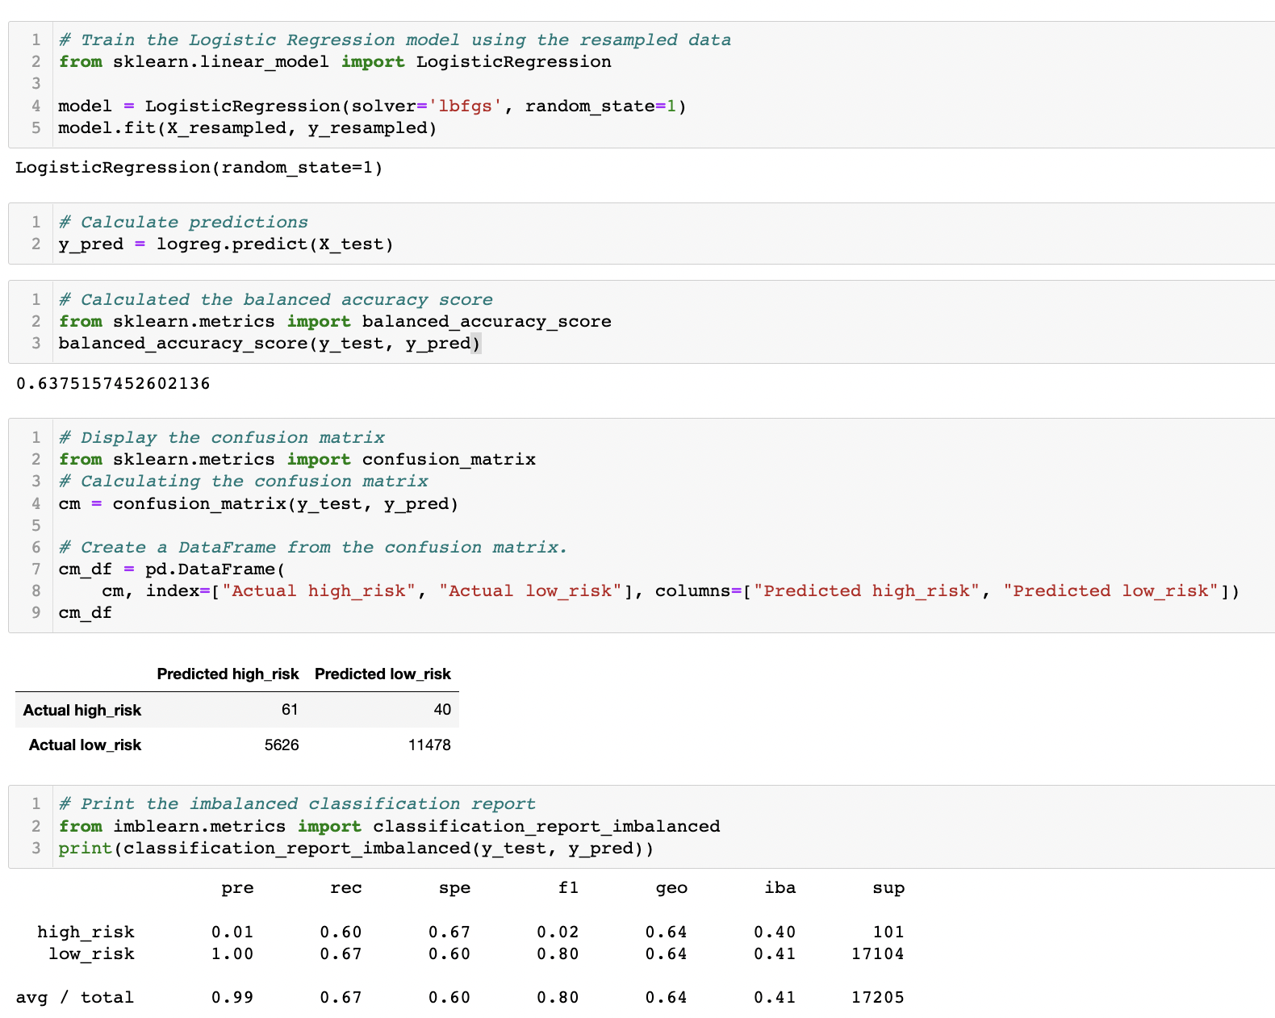Select the high_risk support value 101

888,932
